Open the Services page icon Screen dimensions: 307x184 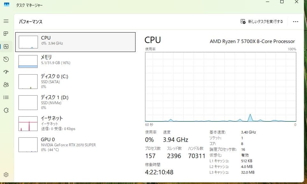coord(6,110)
